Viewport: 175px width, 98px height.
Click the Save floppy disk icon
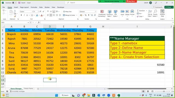pyautogui.click(x=19, y=3)
